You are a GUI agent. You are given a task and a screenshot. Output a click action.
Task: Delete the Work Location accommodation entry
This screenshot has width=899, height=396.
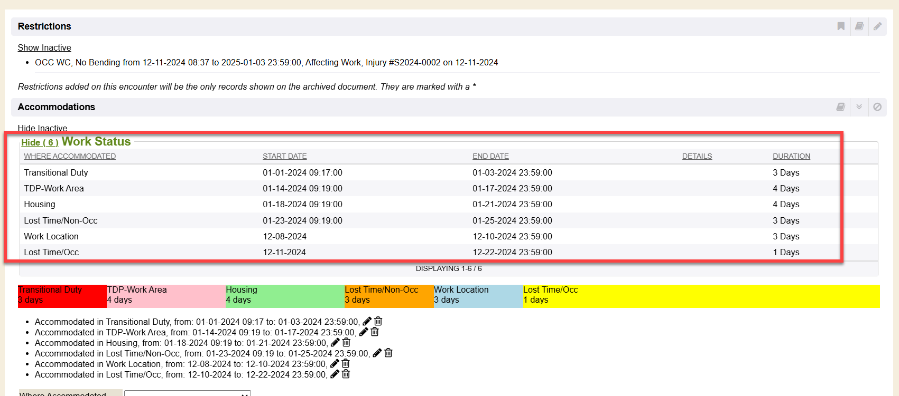(x=346, y=364)
